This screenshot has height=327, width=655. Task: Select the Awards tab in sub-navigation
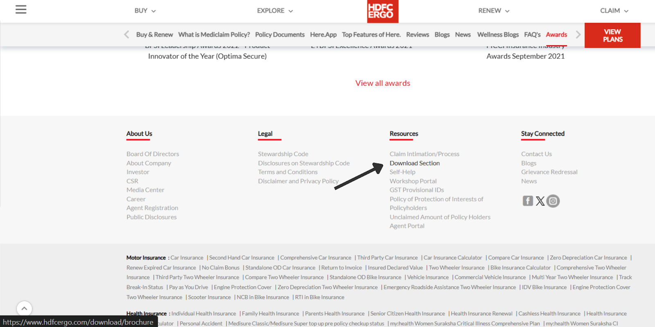pos(556,35)
